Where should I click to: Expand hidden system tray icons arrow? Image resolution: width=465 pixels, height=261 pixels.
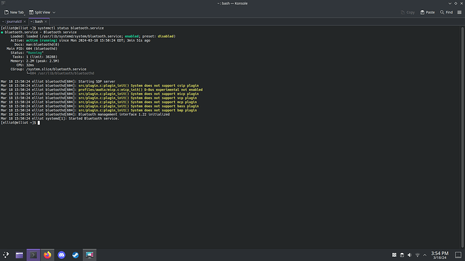425,255
